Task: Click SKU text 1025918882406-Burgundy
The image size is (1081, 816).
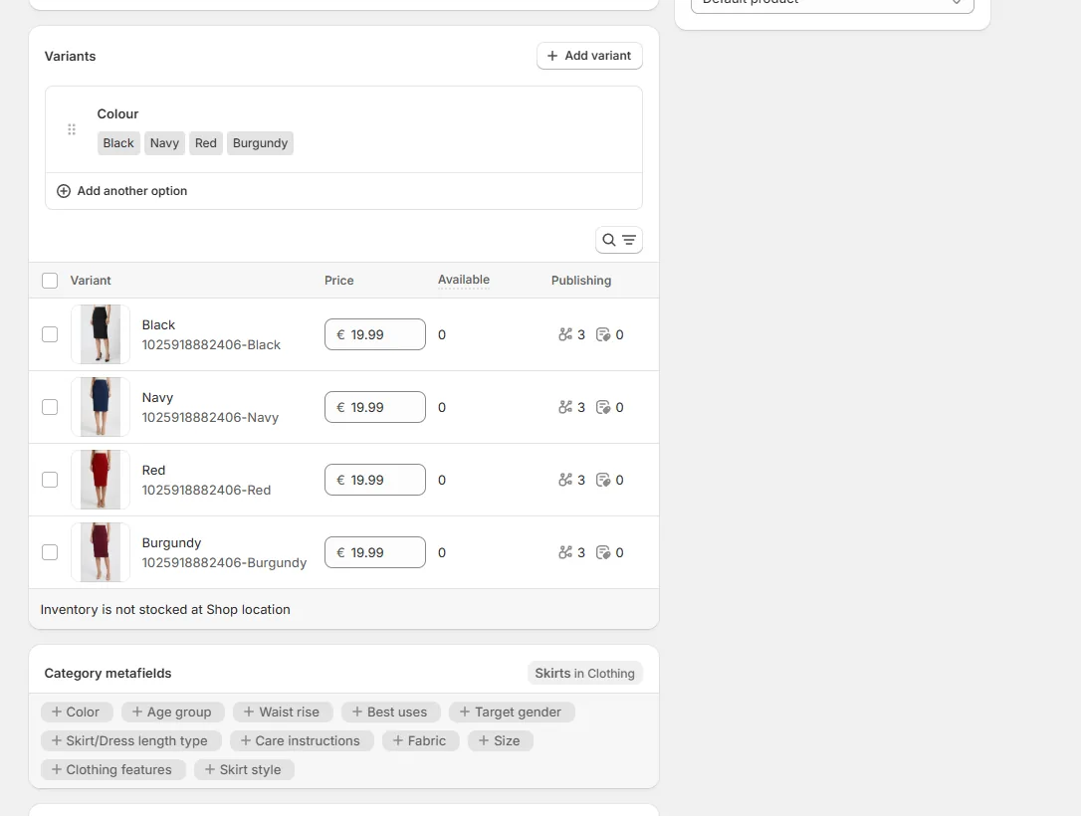Action: (224, 562)
